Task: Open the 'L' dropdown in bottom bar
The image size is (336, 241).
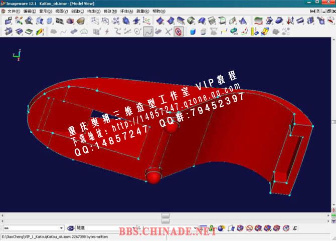Action: click(167, 228)
